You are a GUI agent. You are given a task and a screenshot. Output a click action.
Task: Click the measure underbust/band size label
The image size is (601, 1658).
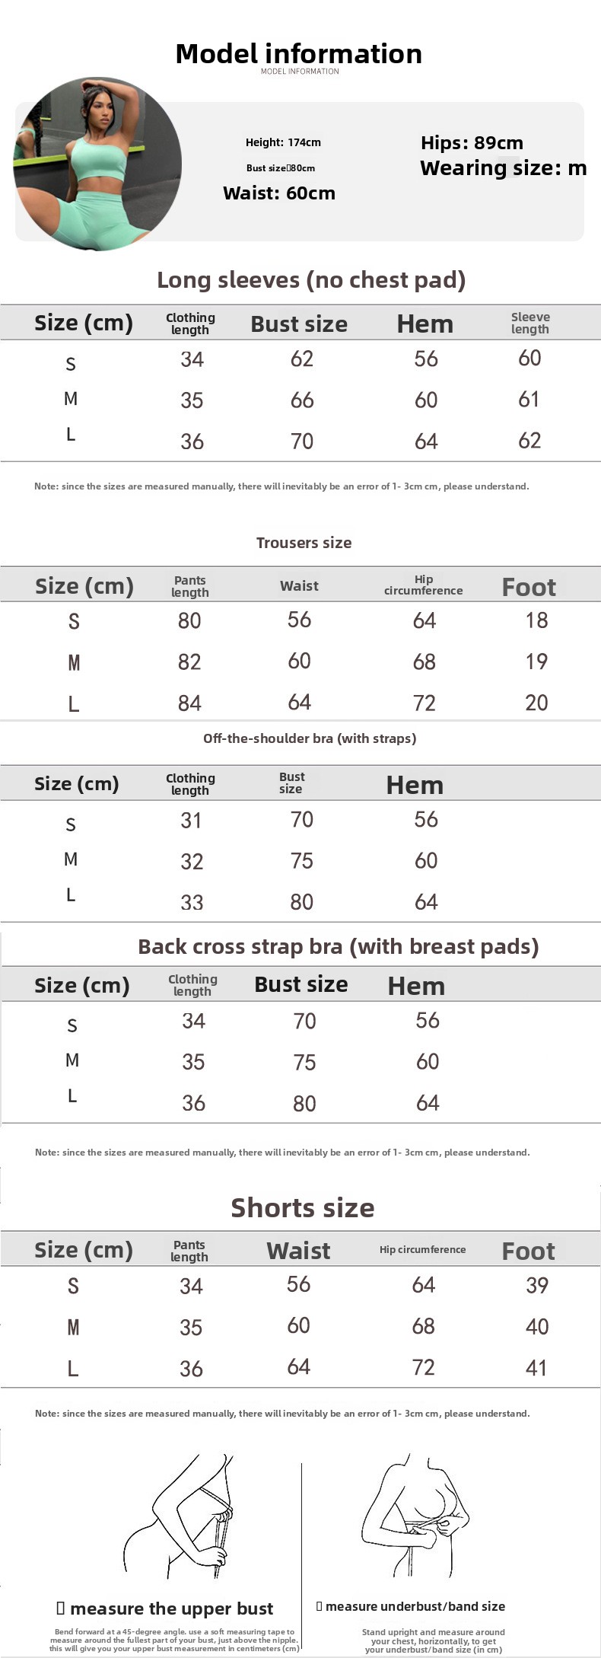(411, 1606)
